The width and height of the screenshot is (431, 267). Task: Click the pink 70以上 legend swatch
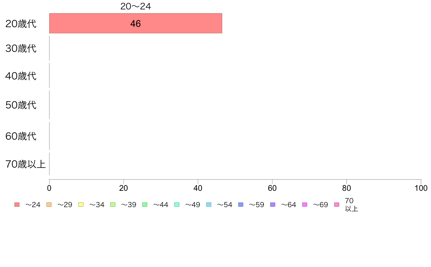click(x=337, y=205)
